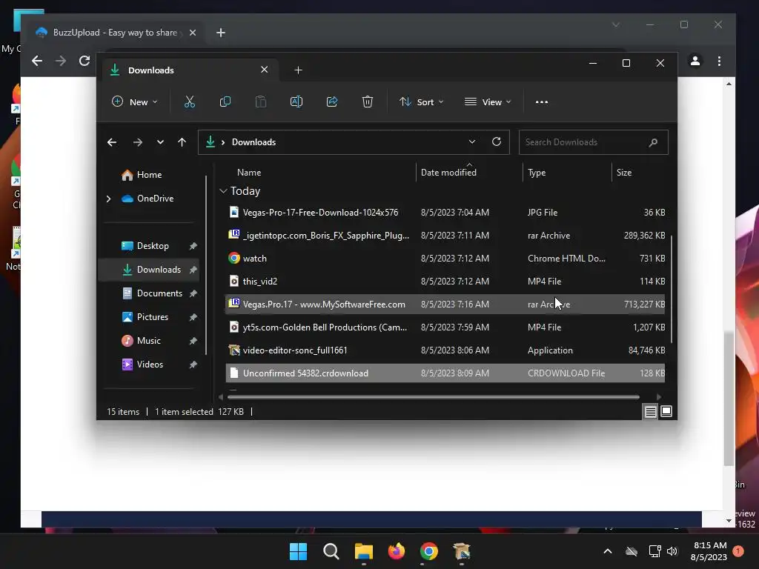Screen dimensions: 759x569
Task: Open the View dropdown
Action: (x=488, y=102)
